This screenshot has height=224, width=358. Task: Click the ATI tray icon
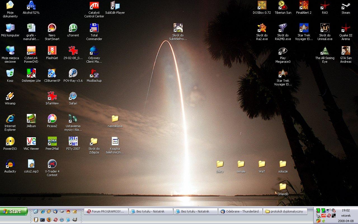(324, 216)
